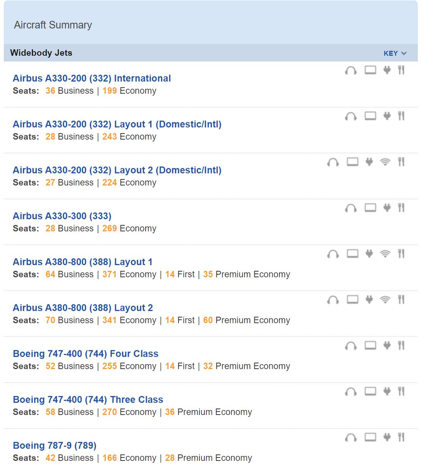This screenshot has height=473, width=422.
Task: Click '199 Economy' seat count text
Action: (x=129, y=91)
